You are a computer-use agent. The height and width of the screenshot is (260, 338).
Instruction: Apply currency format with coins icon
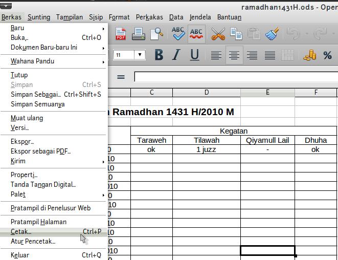(x=310, y=55)
